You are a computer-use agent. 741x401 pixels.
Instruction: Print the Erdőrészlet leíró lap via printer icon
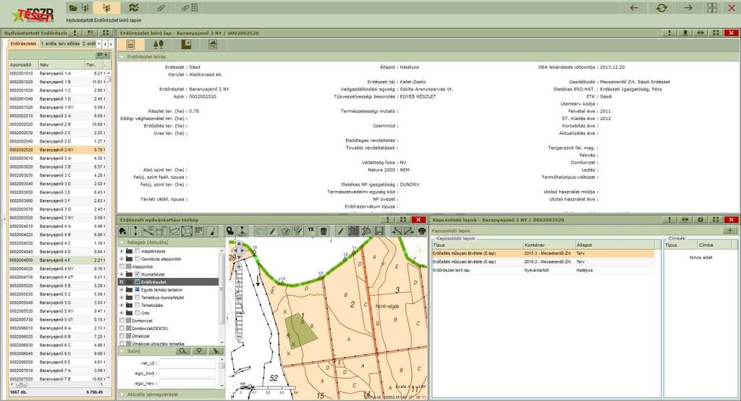click(700, 33)
